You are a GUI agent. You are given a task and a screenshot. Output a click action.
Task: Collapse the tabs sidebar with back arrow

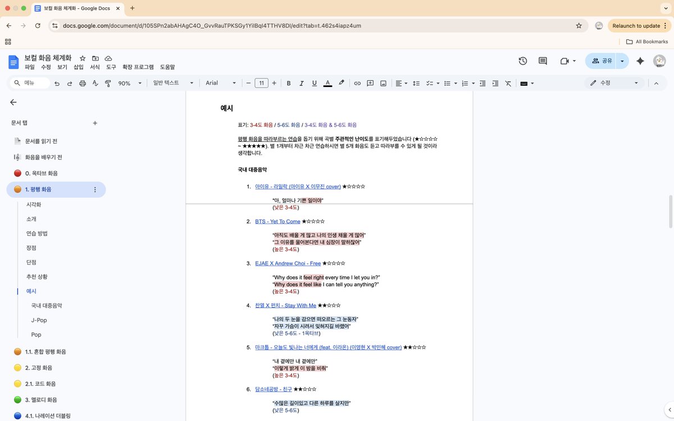pyautogui.click(x=13, y=102)
